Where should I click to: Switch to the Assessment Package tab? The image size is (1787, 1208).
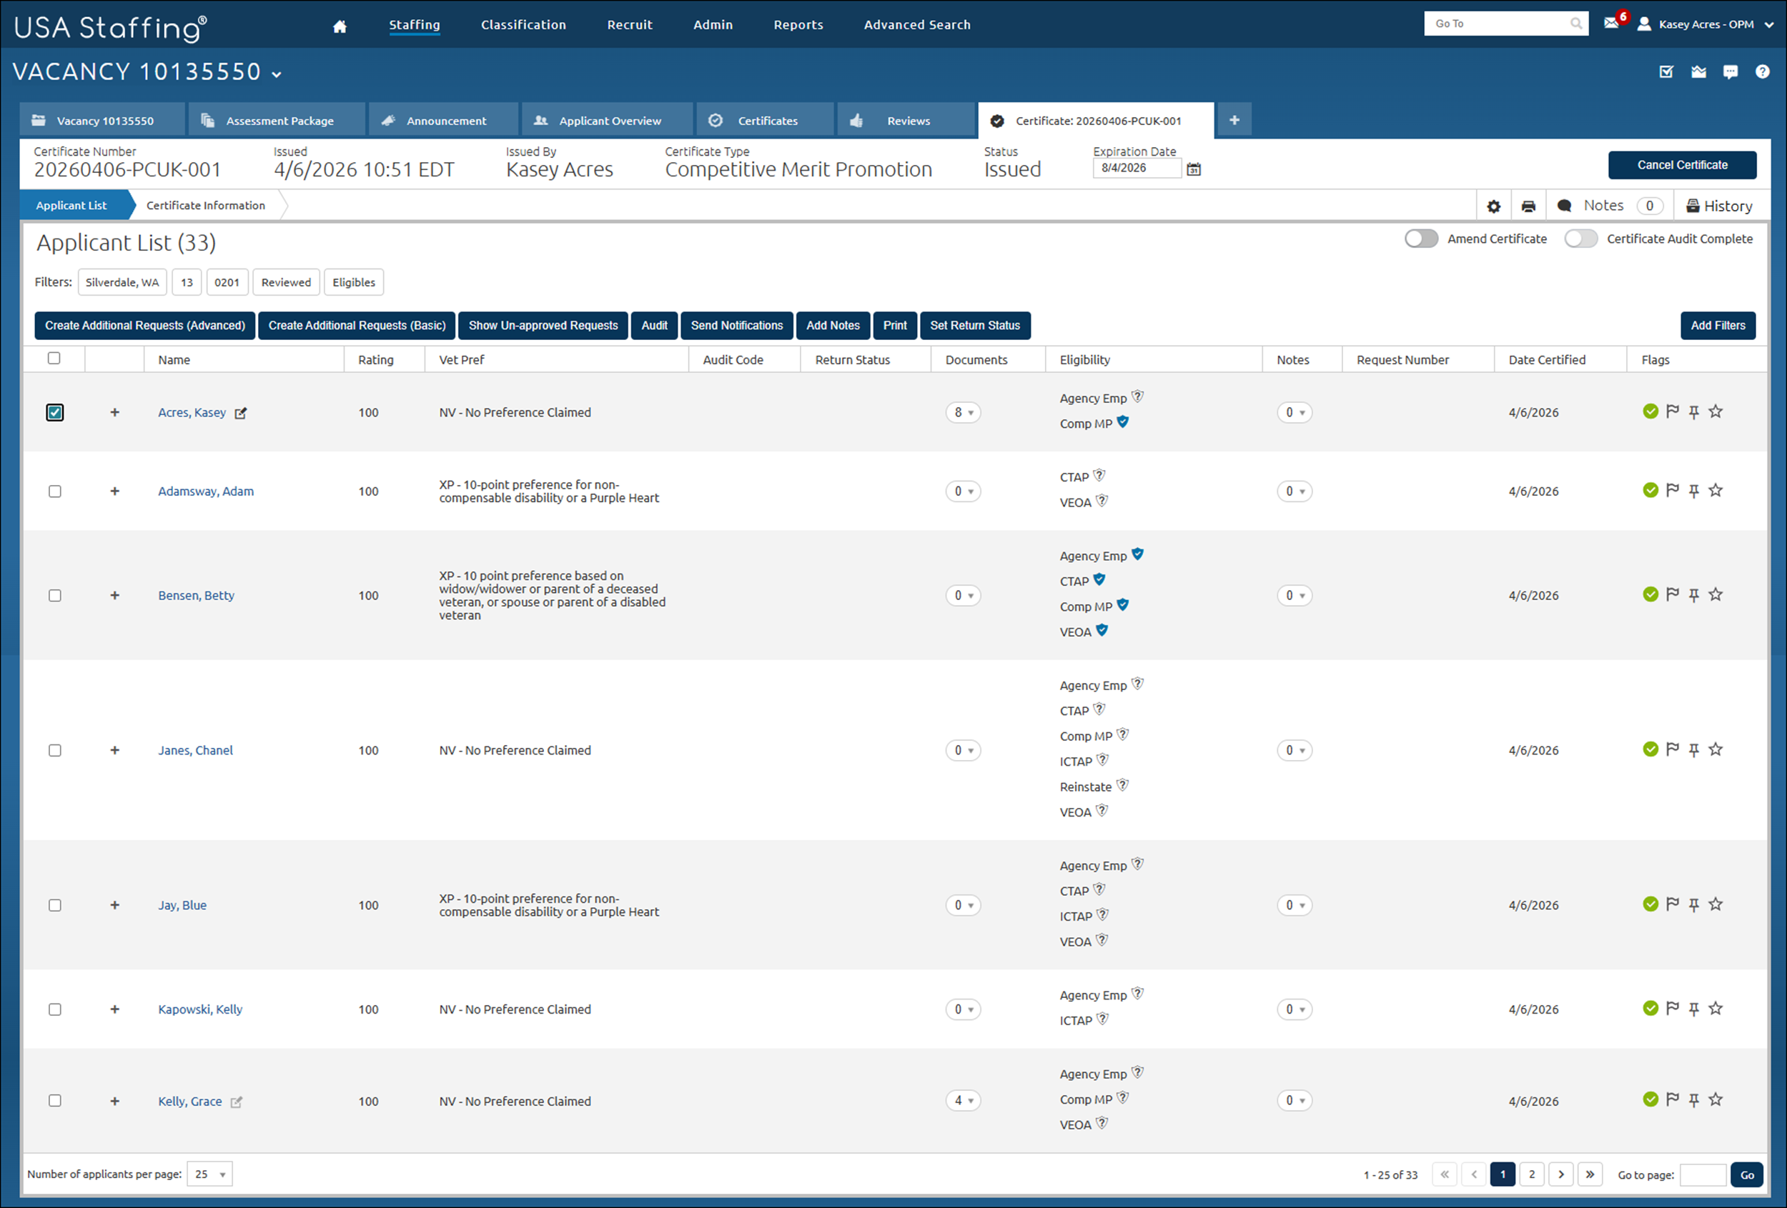point(277,120)
